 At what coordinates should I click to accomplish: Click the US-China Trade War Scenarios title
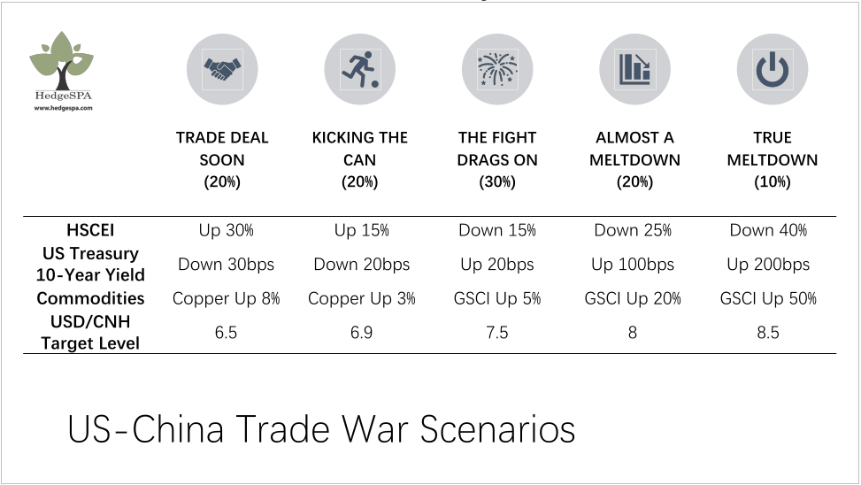(321, 429)
